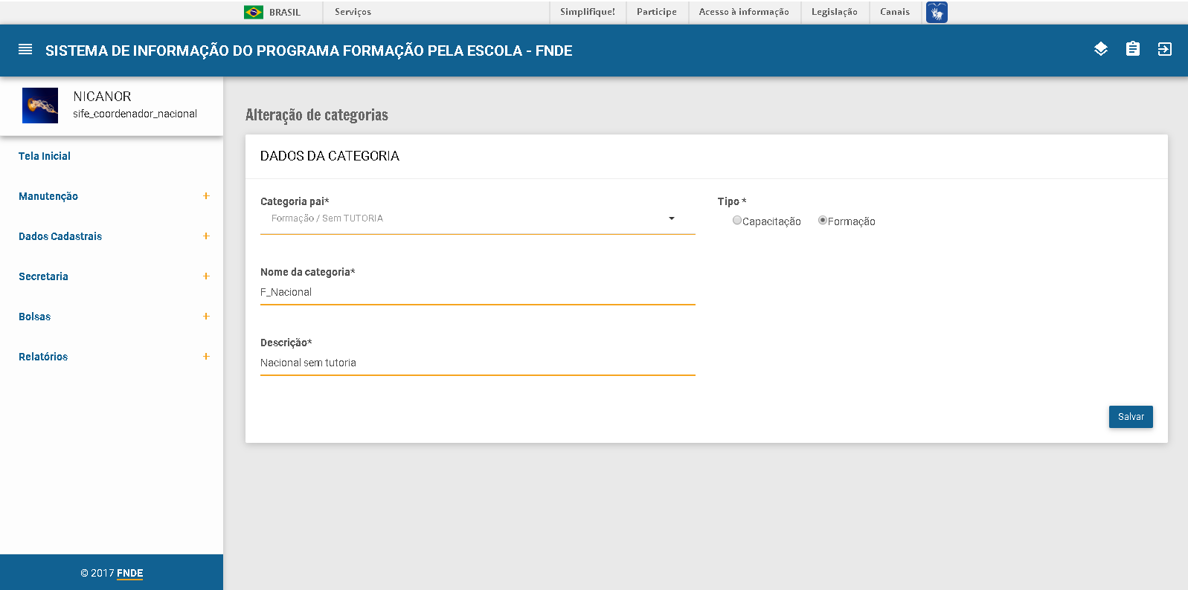Go to Tela Inicial

tap(45, 156)
